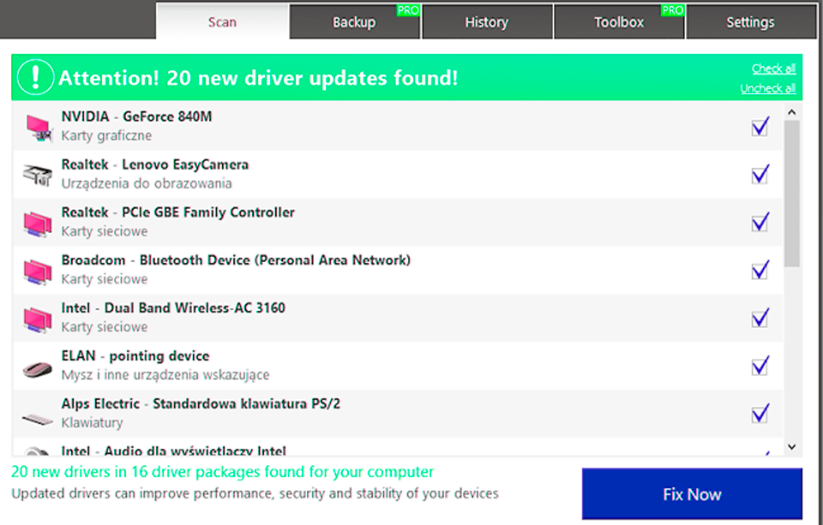The height and width of the screenshot is (525, 823).
Task: Click the PRO badge on Backup tab
Action: tap(408, 10)
